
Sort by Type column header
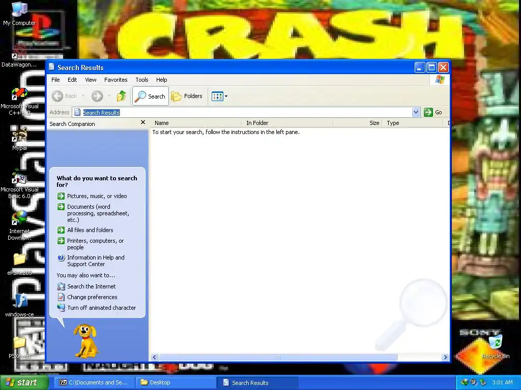(413, 123)
